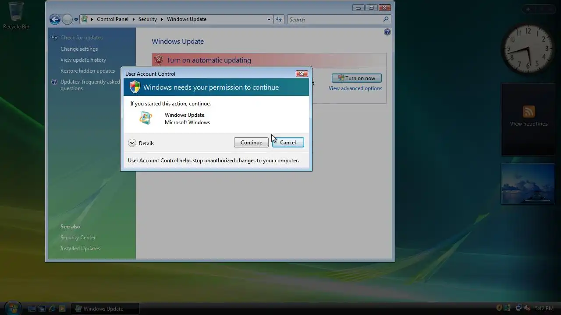Viewport: 561px width, 315px height.
Task: Click the security alert tray icon
Action: pos(499,308)
